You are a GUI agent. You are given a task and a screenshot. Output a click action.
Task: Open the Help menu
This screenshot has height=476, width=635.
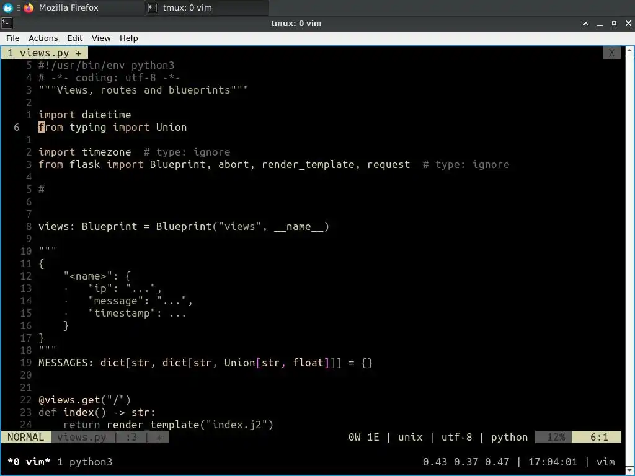128,38
